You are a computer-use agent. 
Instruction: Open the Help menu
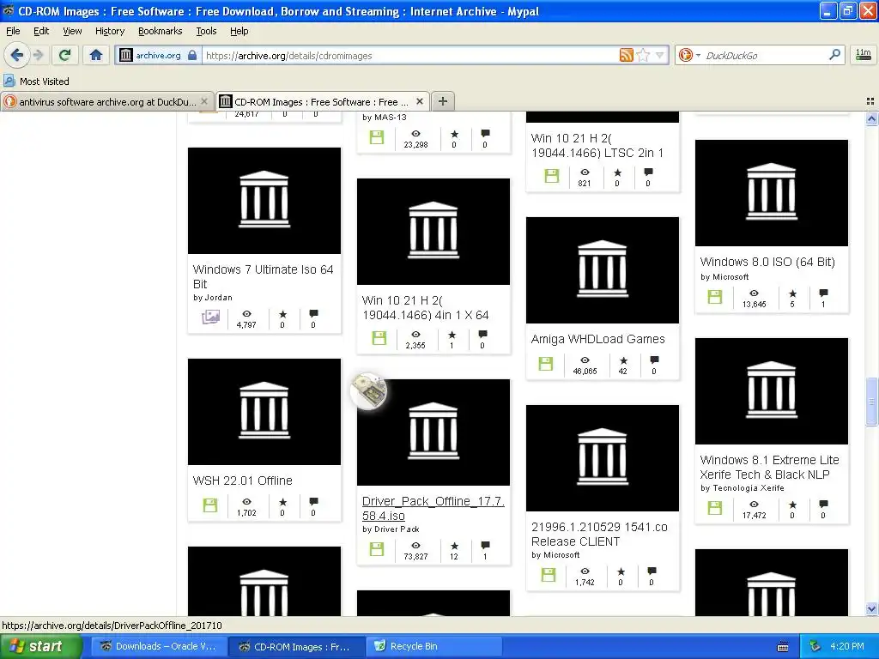pyautogui.click(x=239, y=31)
